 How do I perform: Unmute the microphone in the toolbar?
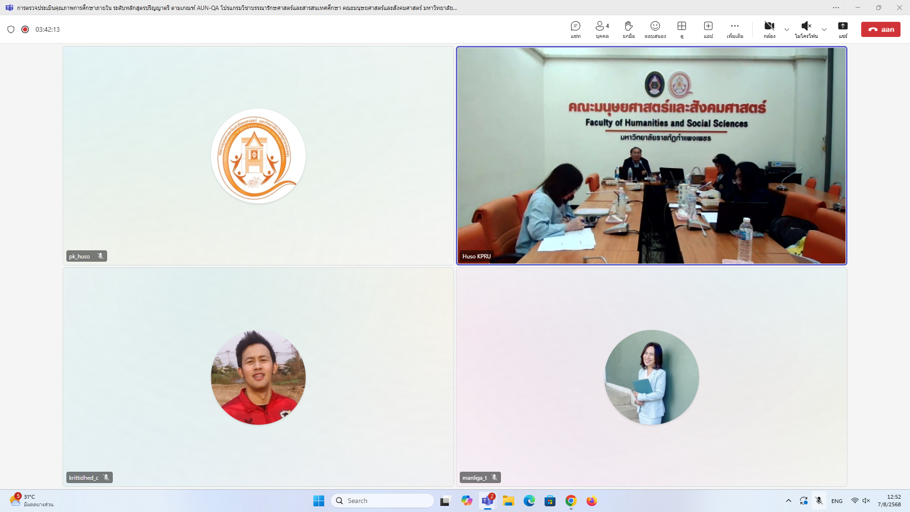[x=806, y=29]
